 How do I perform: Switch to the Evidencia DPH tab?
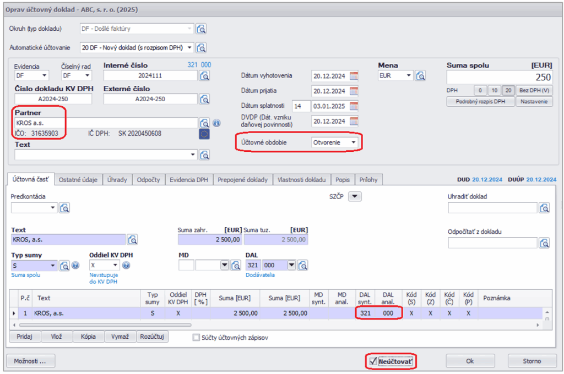click(x=189, y=180)
